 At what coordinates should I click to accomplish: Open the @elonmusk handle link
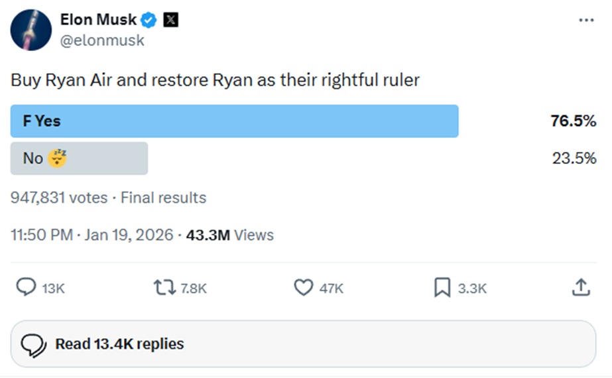point(102,40)
